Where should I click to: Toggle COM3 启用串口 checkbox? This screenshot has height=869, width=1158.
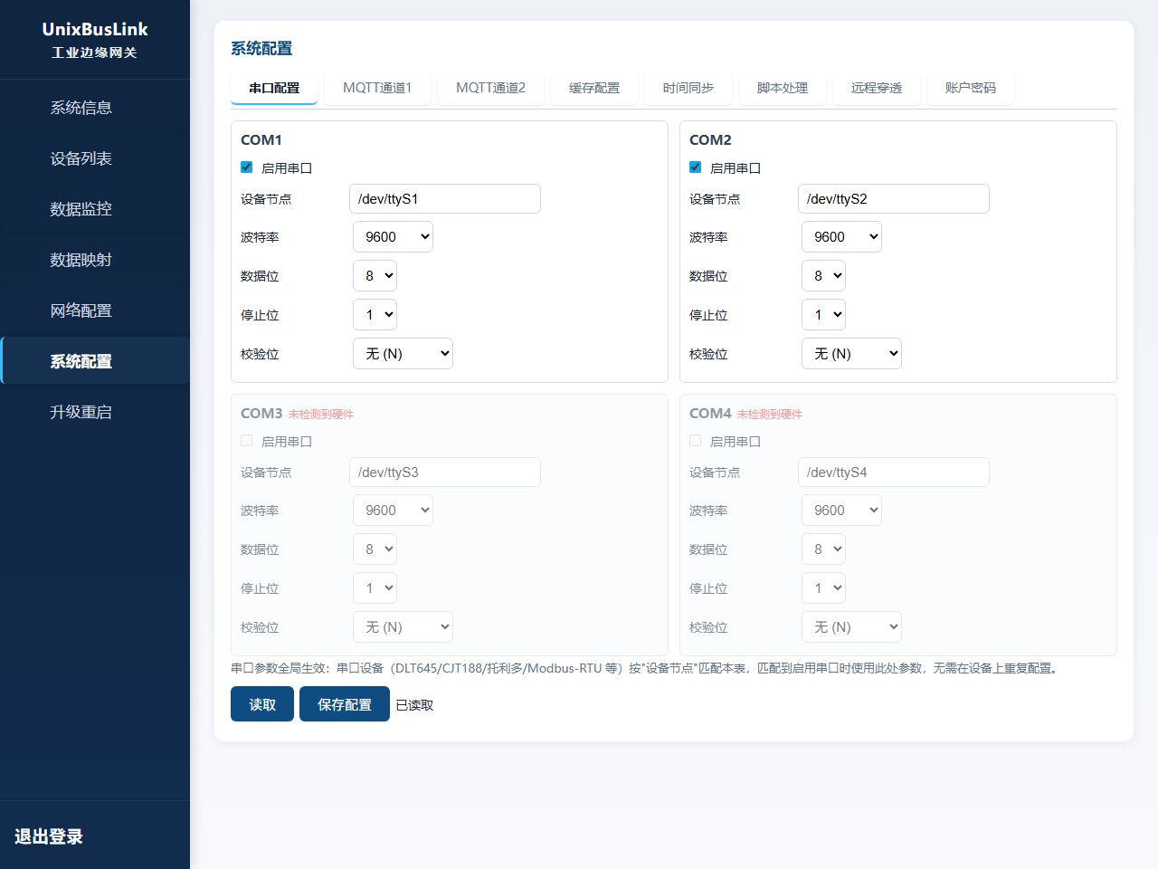[247, 441]
